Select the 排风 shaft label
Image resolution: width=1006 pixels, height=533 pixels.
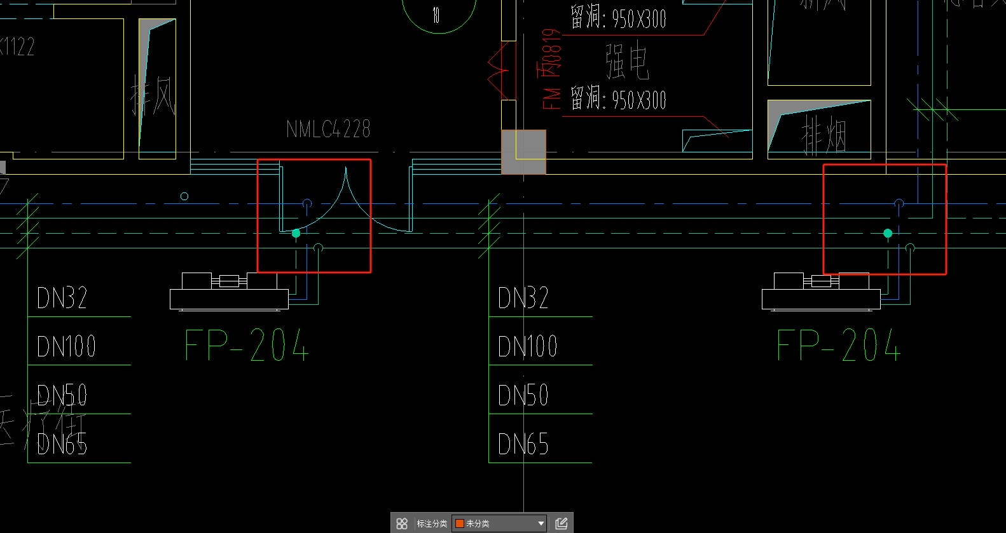(x=153, y=95)
